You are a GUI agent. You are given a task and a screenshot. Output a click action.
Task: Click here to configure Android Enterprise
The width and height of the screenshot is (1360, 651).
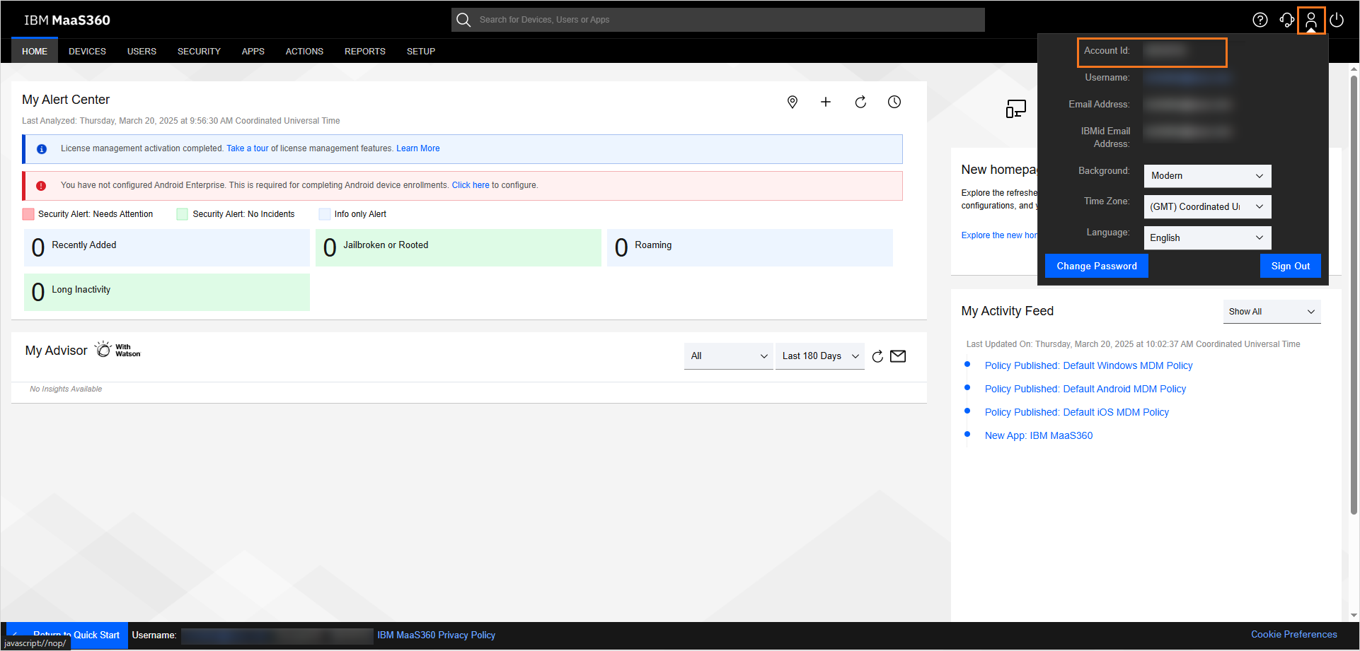coord(471,185)
